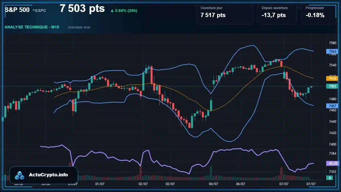Click the timestamp 07/07/2026 18:01
This screenshot has width=341, height=192.
pos(79,27)
